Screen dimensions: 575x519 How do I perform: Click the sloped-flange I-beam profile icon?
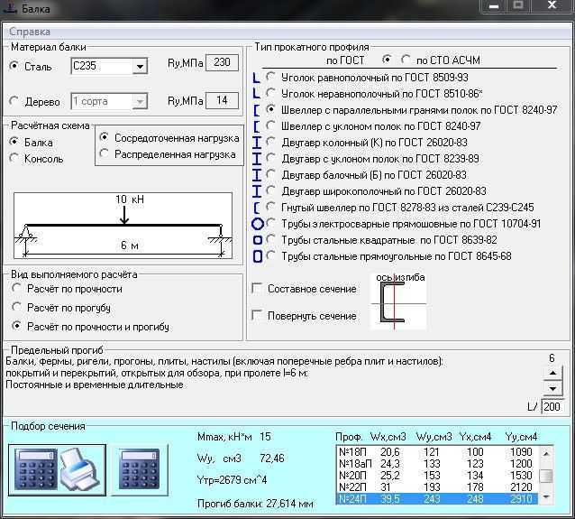point(257,158)
